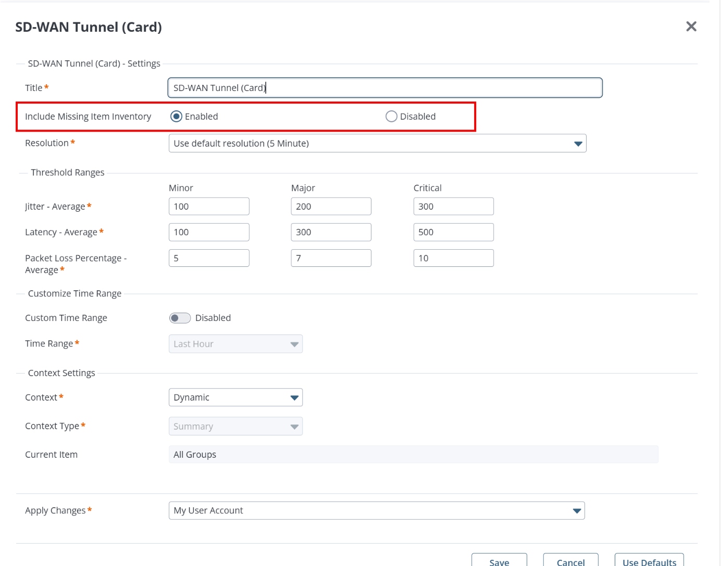Click in the Title text field
The height and width of the screenshot is (566, 721).
[x=384, y=88]
